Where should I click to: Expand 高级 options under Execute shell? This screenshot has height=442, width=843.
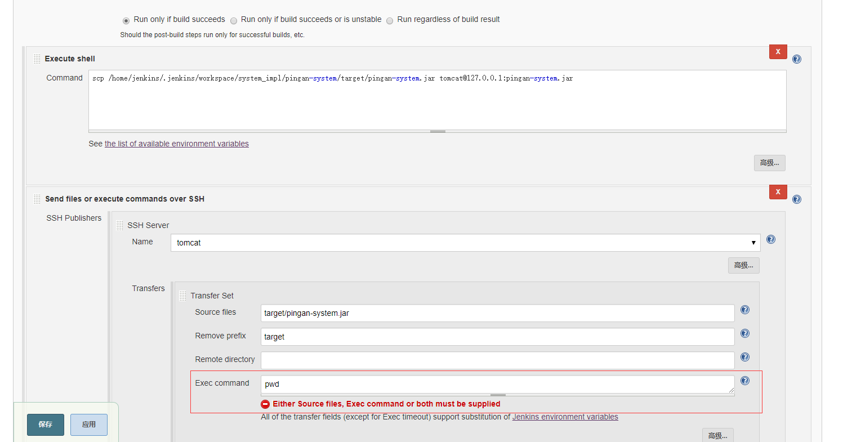click(x=769, y=163)
